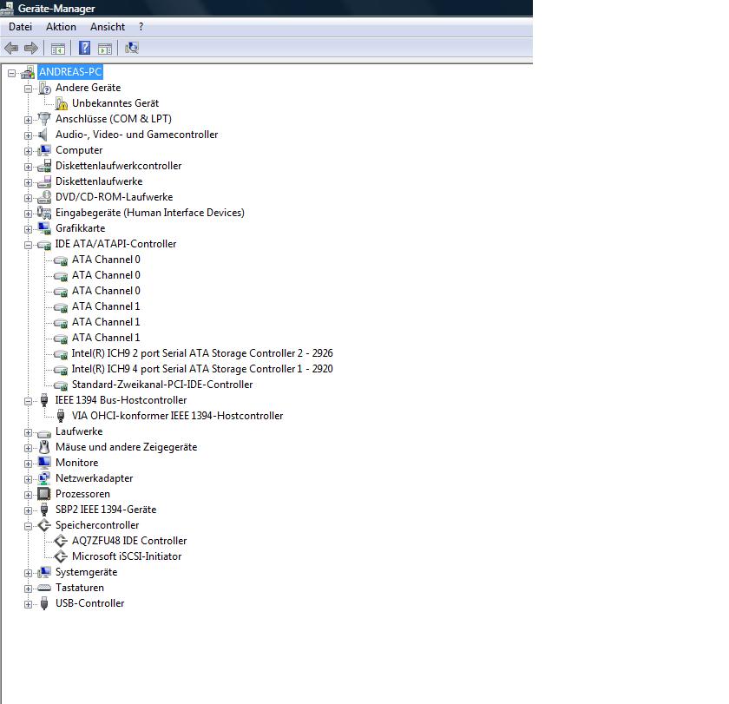The width and height of the screenshot is (729, 704).
Task: Select the Monitore category label
Action: coord(76,463)
